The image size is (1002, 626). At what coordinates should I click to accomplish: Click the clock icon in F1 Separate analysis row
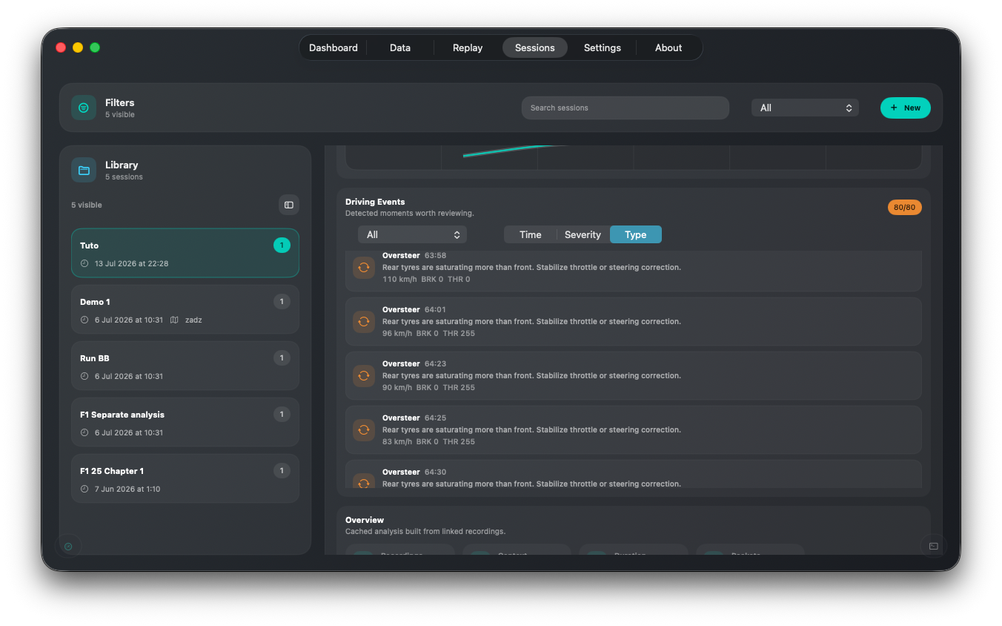point(84,432)
